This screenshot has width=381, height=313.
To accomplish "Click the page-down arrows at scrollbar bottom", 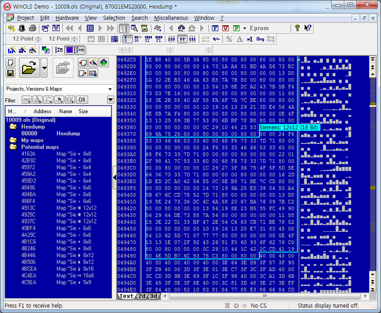I will pos(372,282).
